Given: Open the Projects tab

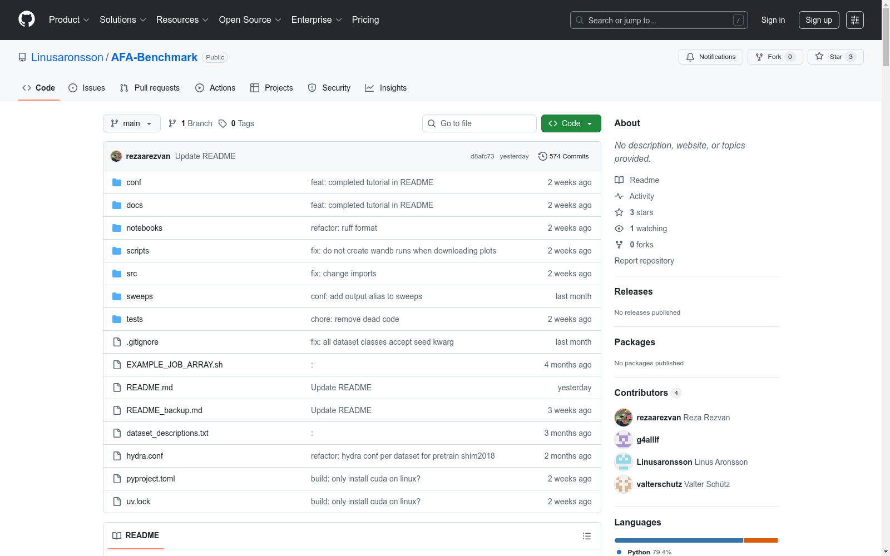Looking at the screenshot, I should pos(271,88).
